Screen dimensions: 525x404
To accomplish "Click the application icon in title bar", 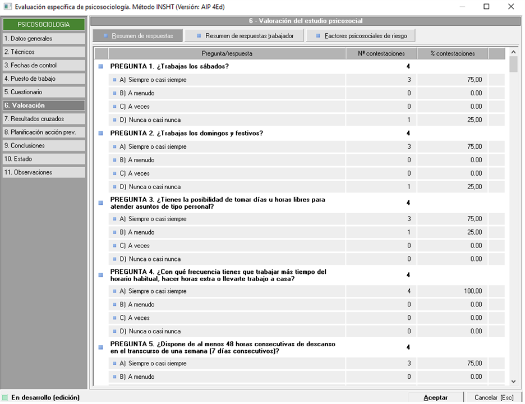I will 7,7.
